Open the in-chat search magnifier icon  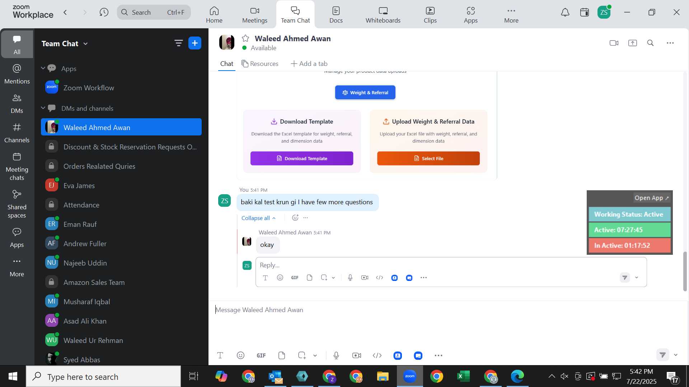(x=650, y=43)
